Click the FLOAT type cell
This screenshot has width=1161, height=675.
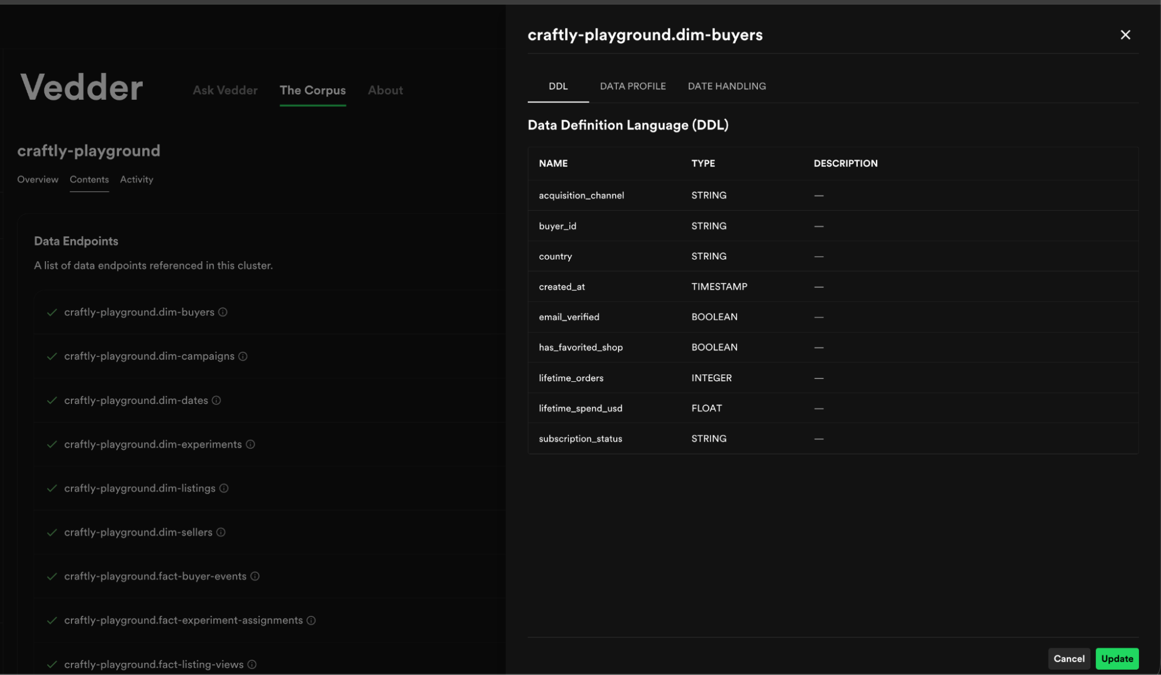point(706,409)
